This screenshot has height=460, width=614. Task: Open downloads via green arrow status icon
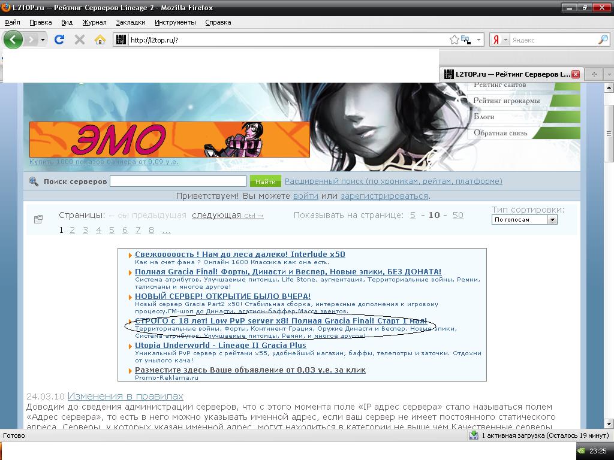[x=474, y=435]
